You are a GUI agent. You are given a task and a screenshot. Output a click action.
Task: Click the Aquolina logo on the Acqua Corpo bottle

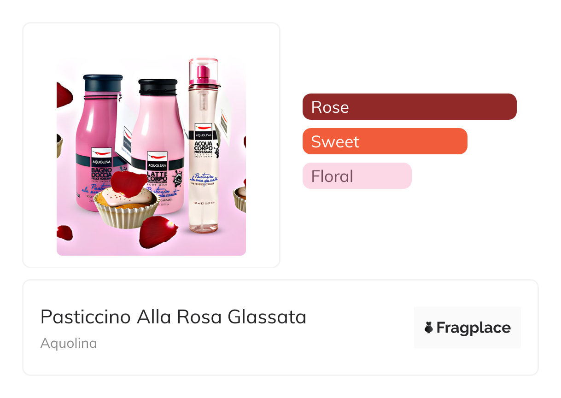coord(203,129)
